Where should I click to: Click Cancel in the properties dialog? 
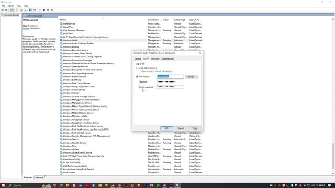tap(181, 128)
